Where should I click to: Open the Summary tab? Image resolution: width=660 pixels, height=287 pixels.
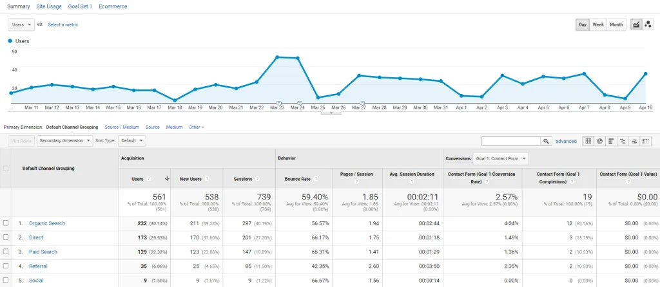click(x=19, y=6)
